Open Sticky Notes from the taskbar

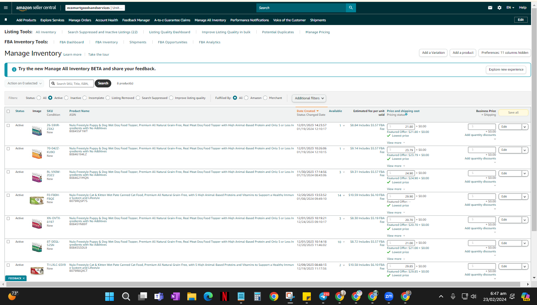tap(306, 297)
